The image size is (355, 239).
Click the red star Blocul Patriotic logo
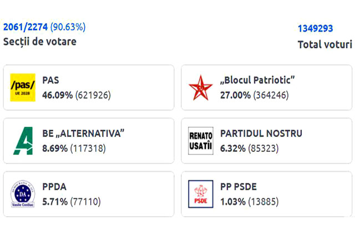[x=200, y=87]
